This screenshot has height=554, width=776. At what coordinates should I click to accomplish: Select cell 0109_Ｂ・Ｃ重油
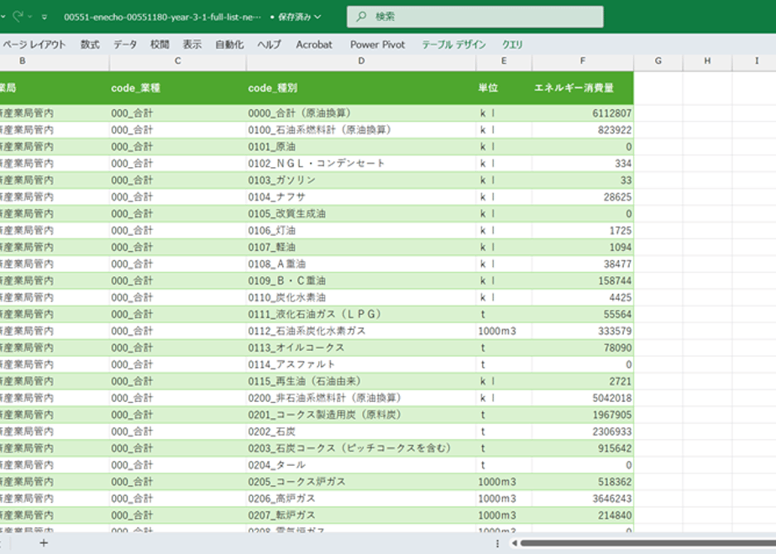pyautogui.click(x=361, y=281)
